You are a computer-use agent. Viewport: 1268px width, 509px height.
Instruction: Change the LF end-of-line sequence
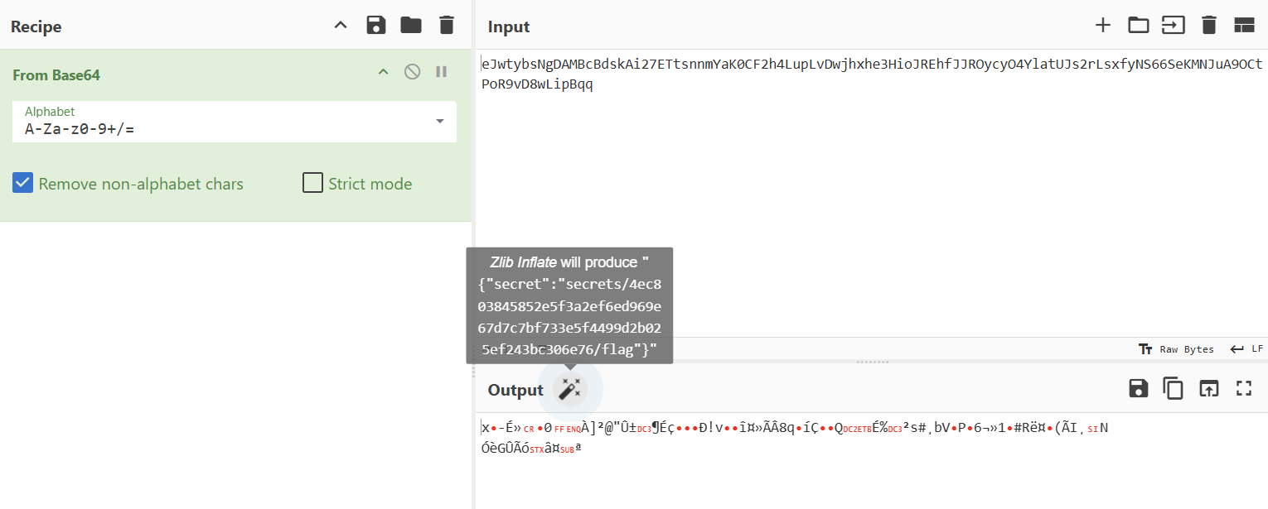coord(1246,349)
